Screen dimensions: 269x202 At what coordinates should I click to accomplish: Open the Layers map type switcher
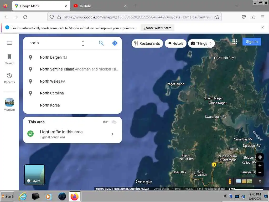tap(34, 175)
